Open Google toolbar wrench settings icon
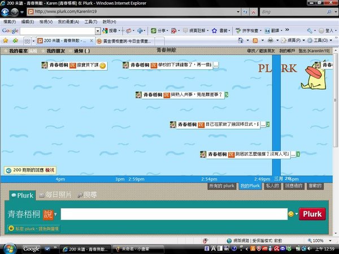This screenshot has width=339, height=254. 310,30
